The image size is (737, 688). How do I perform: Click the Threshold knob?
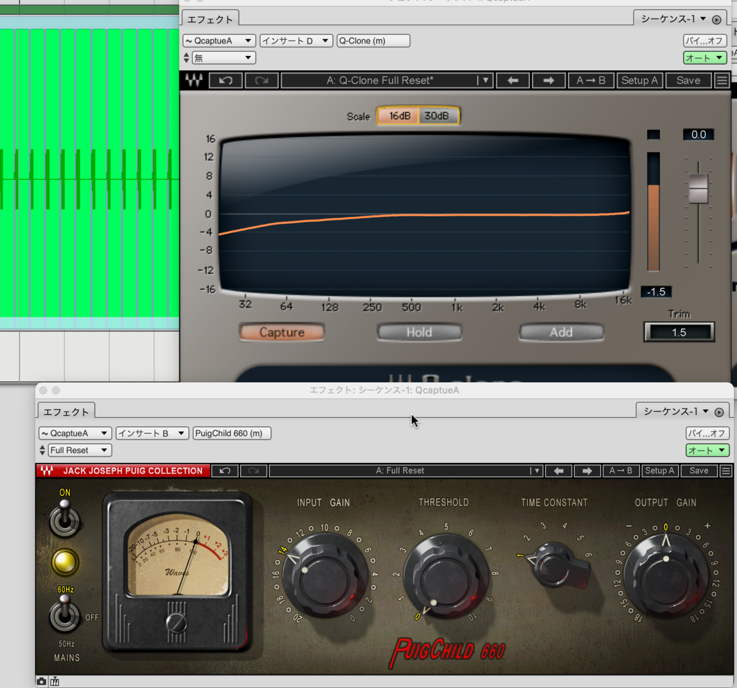coord(445,577)
